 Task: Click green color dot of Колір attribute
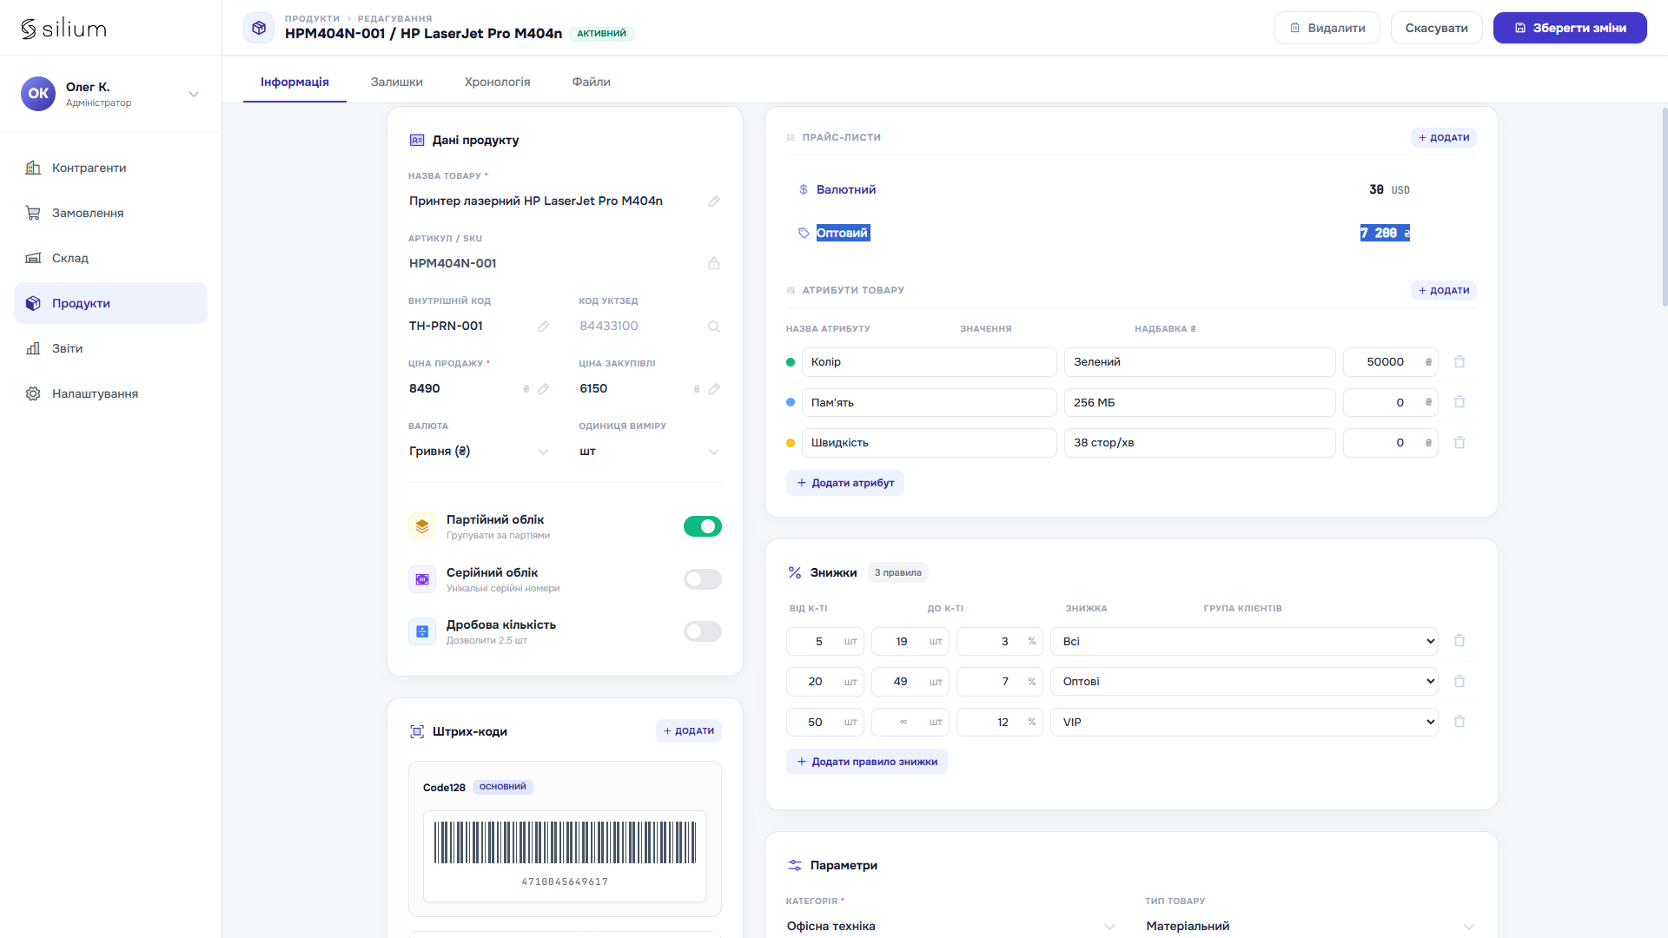pyautogui.click(x=791, y=362)
